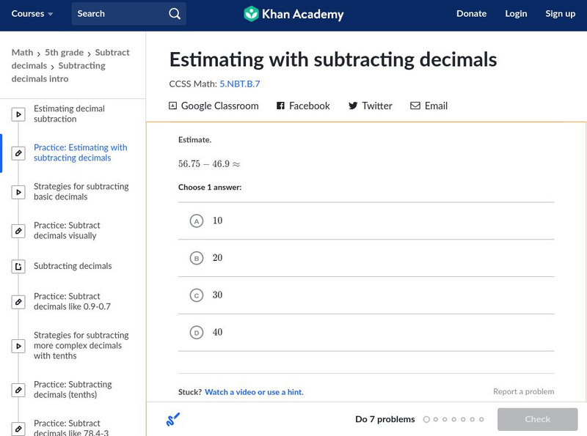This screenshot has height=436, width=587.
Task: Open the Courses dropdown menu
Action: [x=32, y=14]
